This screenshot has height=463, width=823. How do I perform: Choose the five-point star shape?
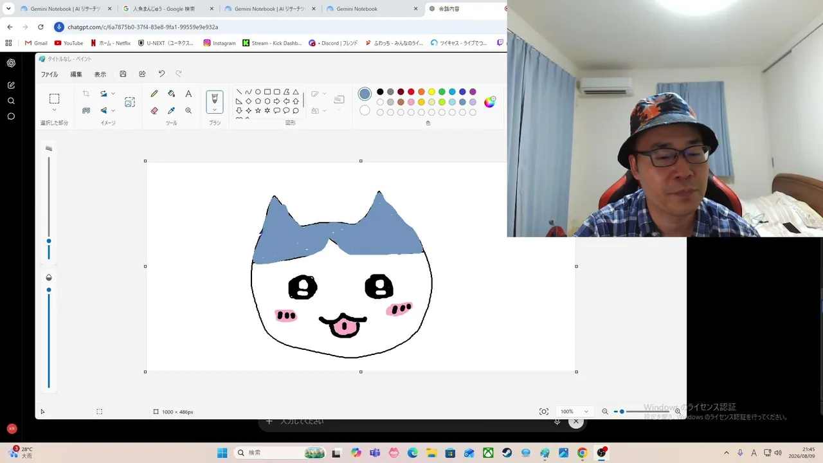(x=258, y=111)
